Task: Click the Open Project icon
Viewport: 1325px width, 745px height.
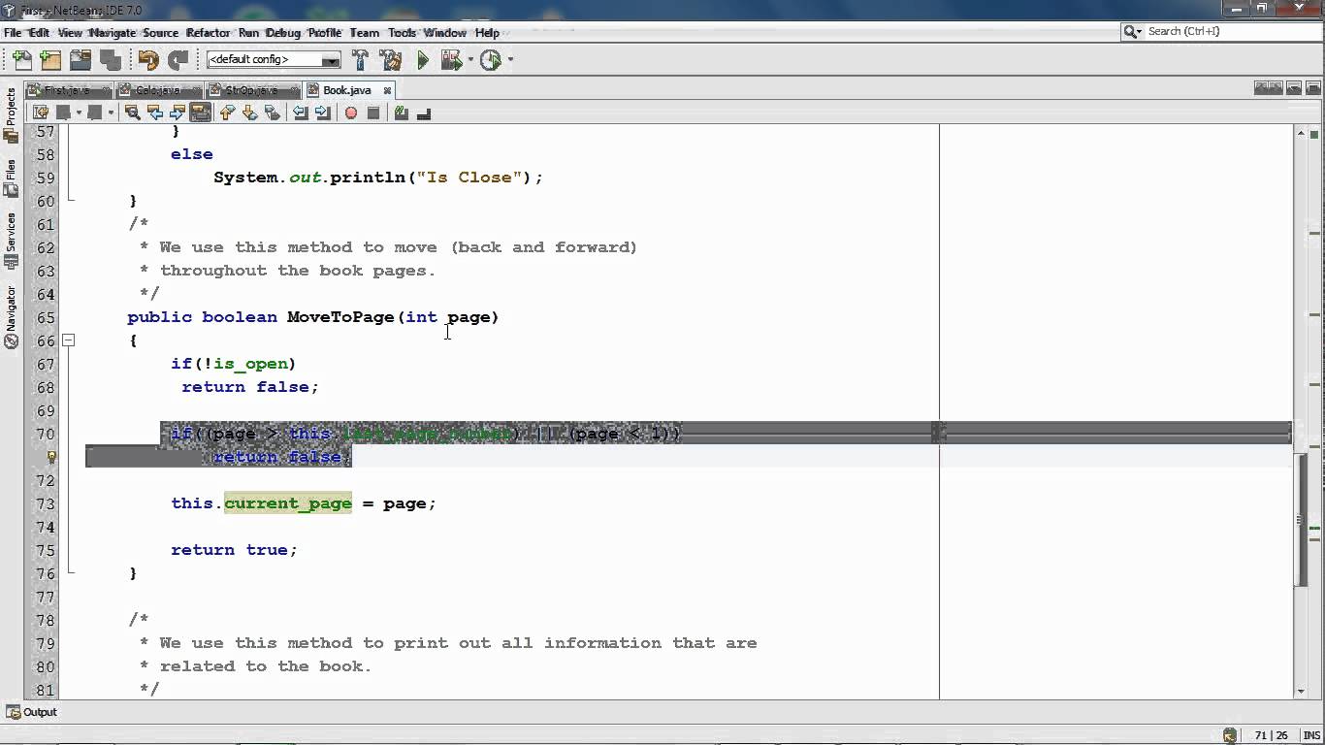Action: pos(81,60)
